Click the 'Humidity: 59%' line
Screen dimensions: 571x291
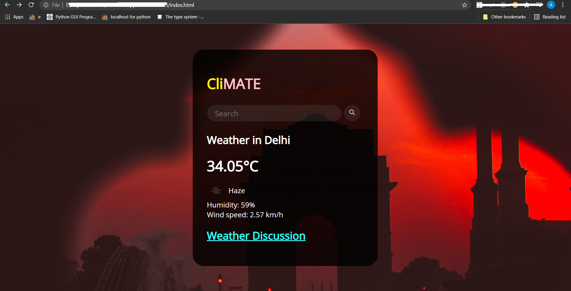click(x=231, y=205)
